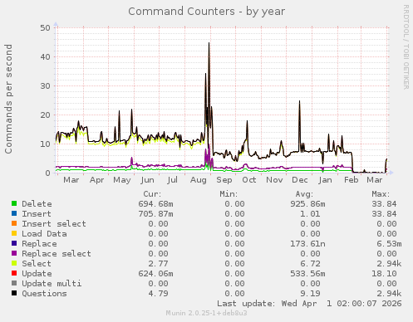Image resolution: width=413 pixels, height=322 pixels.
Task: Click the 'Sep' month label on X-axis
Action: click(224, 180)
